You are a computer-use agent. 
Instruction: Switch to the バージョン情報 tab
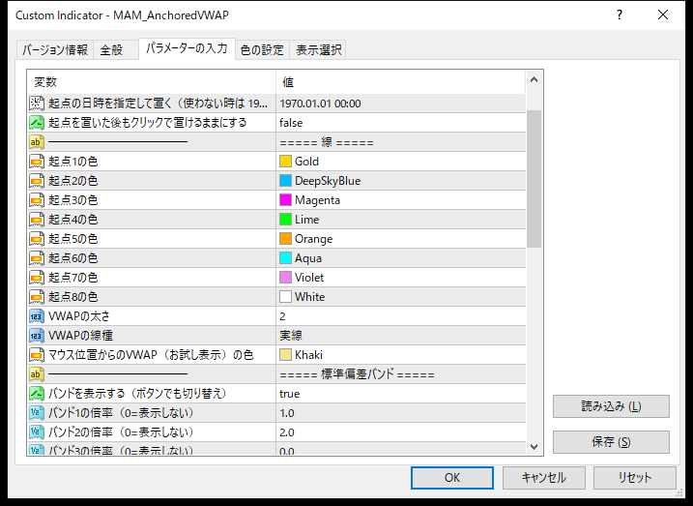[x=55, y=49]
